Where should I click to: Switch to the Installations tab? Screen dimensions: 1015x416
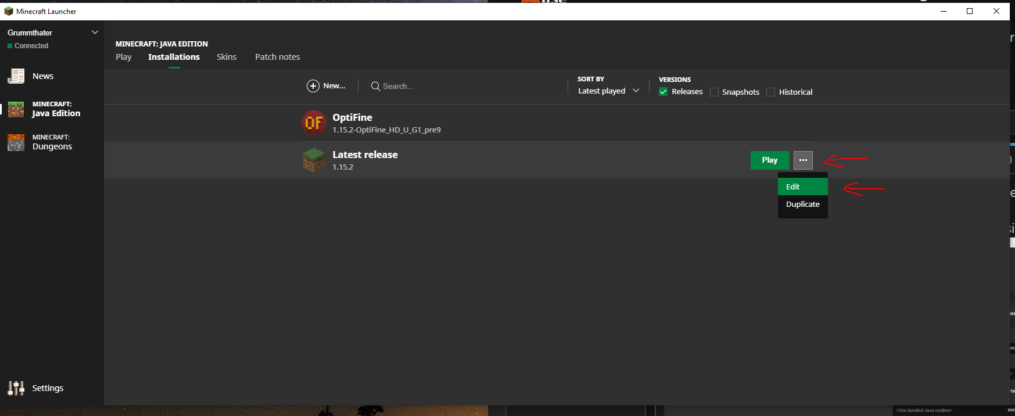(174, 57)
